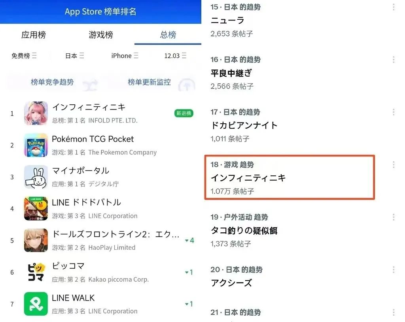405x322 pixels.
Task: Open the LINE WALK green icon
Action: [36, 304]
